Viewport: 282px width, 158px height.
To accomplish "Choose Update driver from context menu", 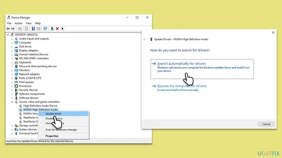I will point(63,114).
